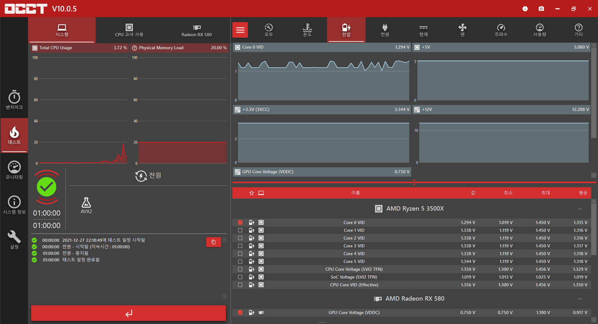The height and width of the screenshot is (324, 598).
Task: Select the 팬 fan tab
Action: 463,30
